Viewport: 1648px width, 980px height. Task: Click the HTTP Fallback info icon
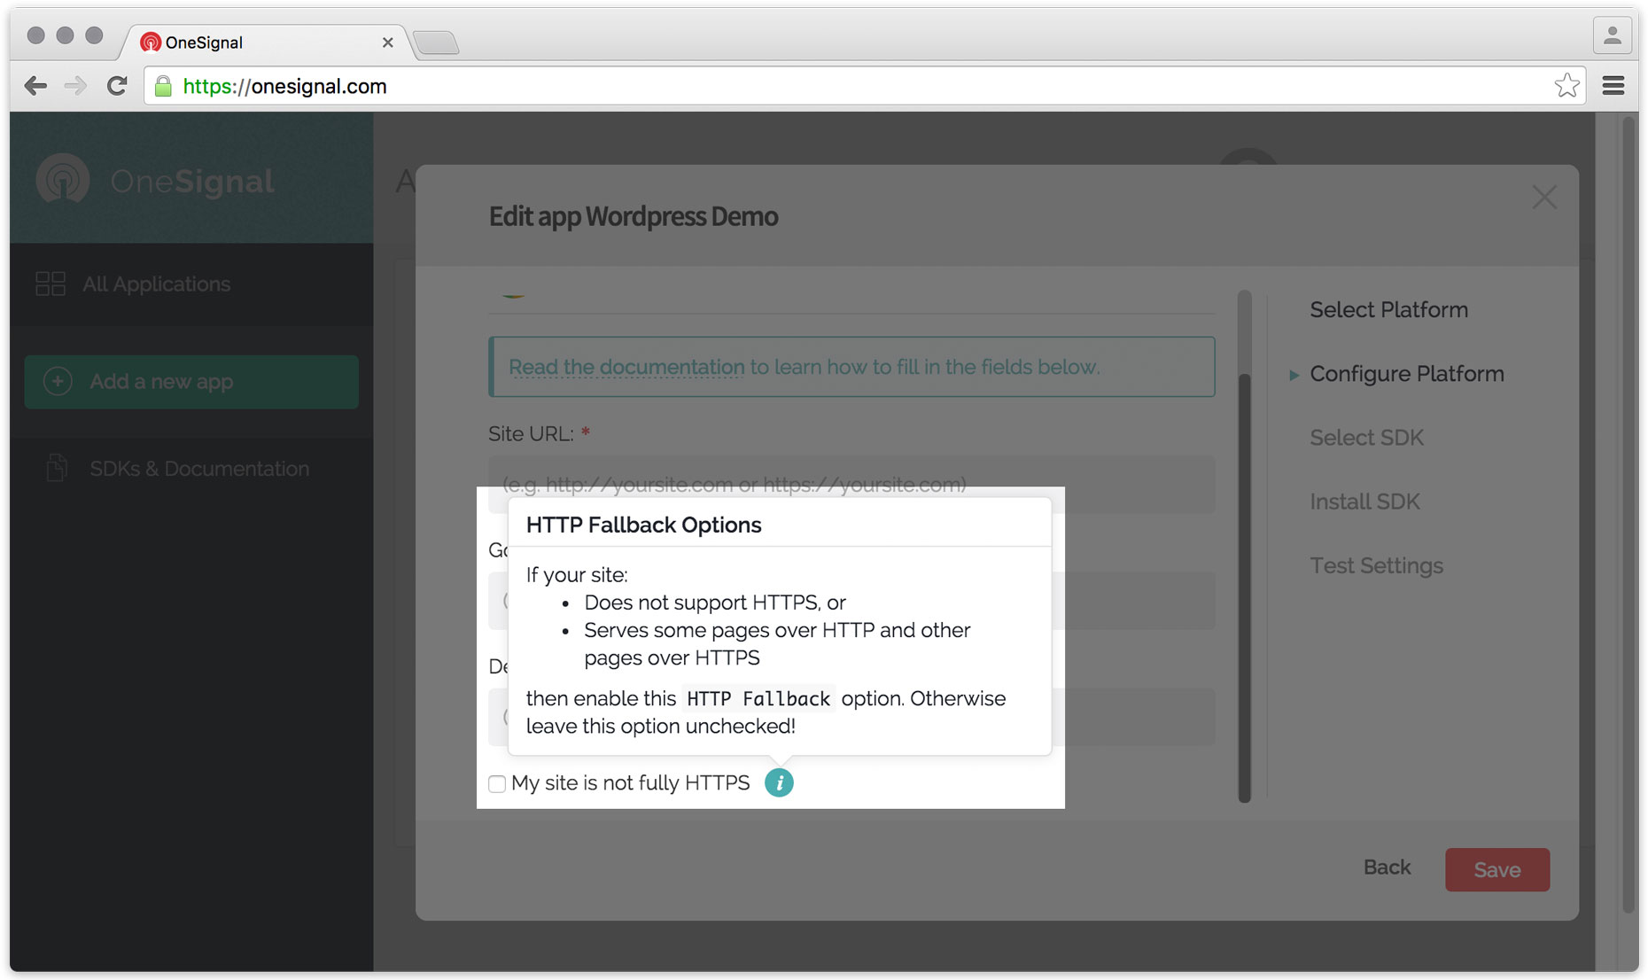779,783
